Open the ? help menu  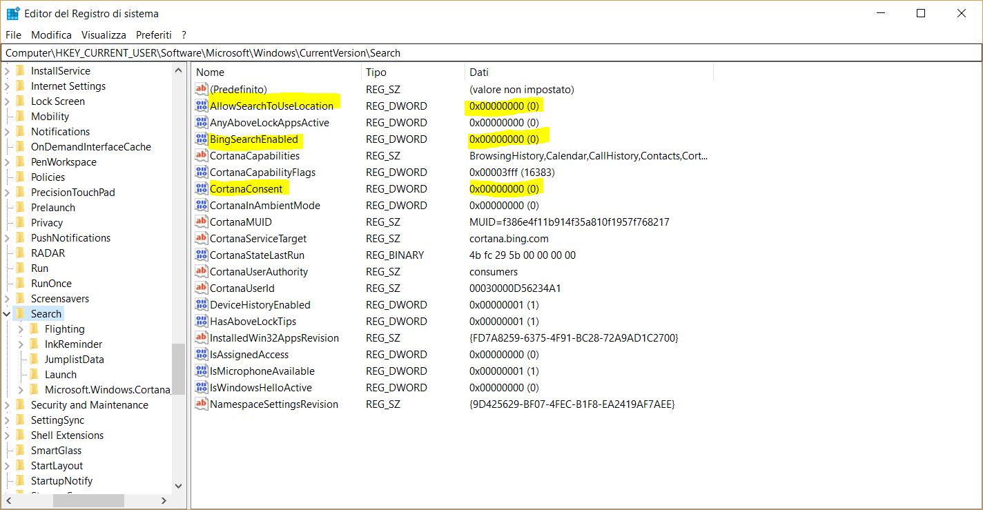pos(184,35)
